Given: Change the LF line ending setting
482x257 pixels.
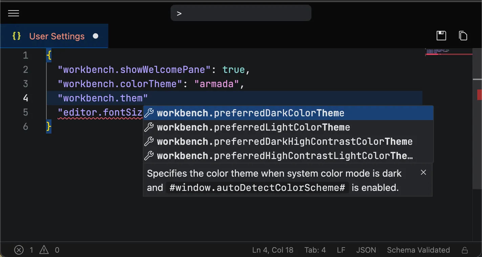Looking at the screenshot, I should point(341,250).
